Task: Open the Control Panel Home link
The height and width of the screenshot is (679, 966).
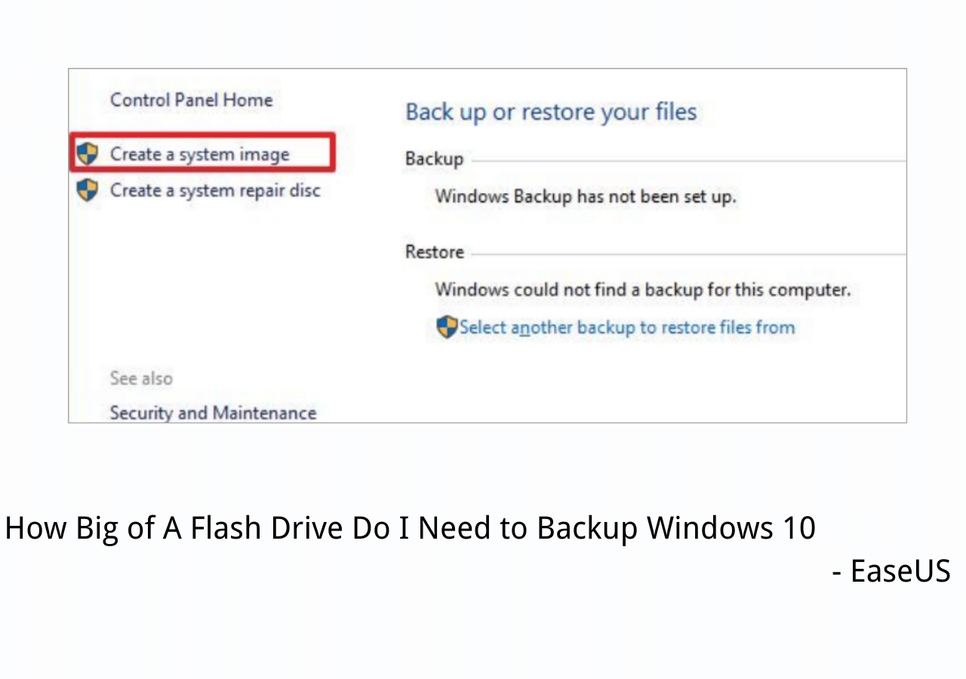Action: point(192,100)
